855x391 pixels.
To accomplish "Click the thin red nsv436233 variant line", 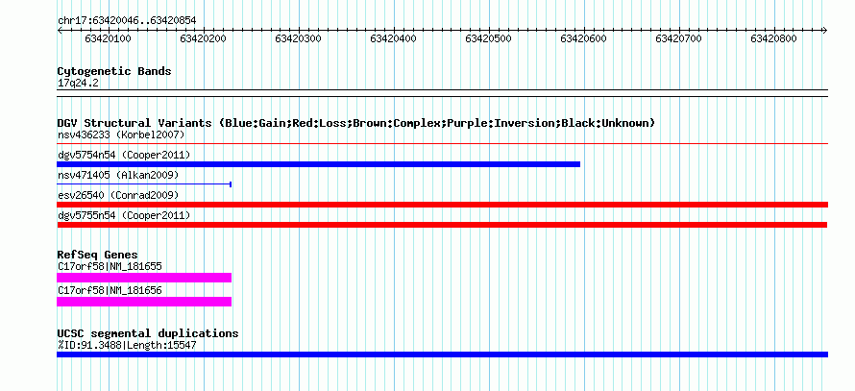I will coord(442,144).
